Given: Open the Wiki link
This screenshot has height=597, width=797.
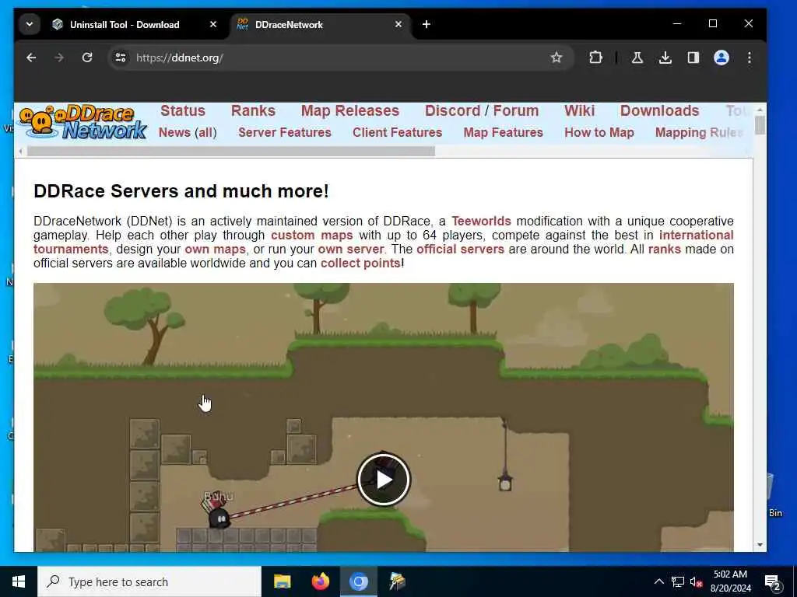Looking at the screenshot, I should point(579,110).
